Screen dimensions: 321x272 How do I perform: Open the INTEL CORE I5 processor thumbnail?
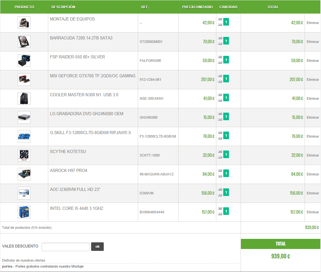tap(24, 212)
